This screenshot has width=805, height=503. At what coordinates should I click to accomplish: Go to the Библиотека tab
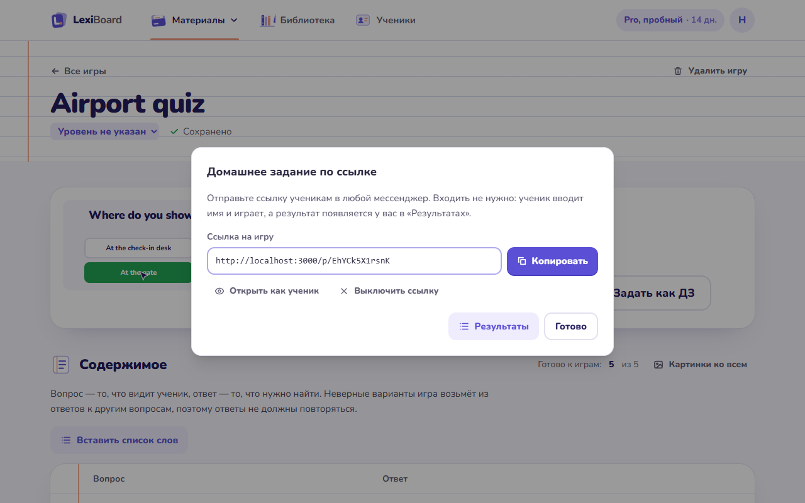297,20
